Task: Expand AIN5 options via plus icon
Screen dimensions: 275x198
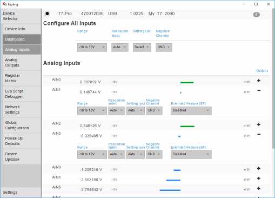Action: point(259,179)
